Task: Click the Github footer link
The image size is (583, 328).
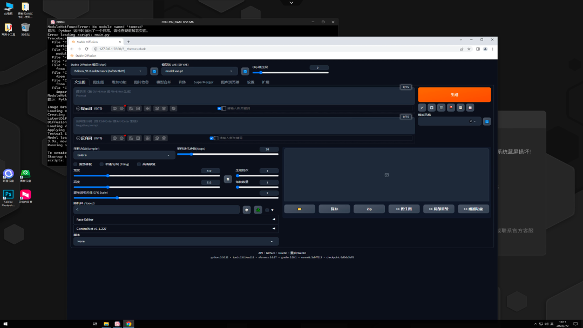Action: 270,253
